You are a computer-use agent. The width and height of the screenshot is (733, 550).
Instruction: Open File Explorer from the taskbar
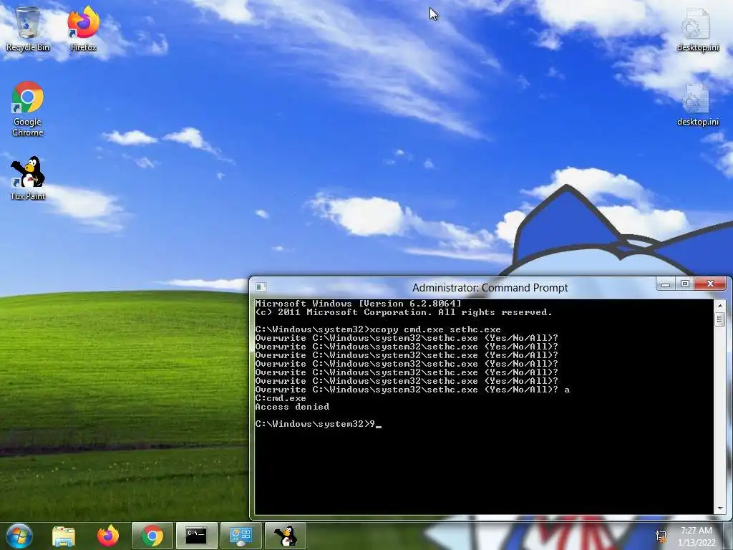(x=64, y=536)
